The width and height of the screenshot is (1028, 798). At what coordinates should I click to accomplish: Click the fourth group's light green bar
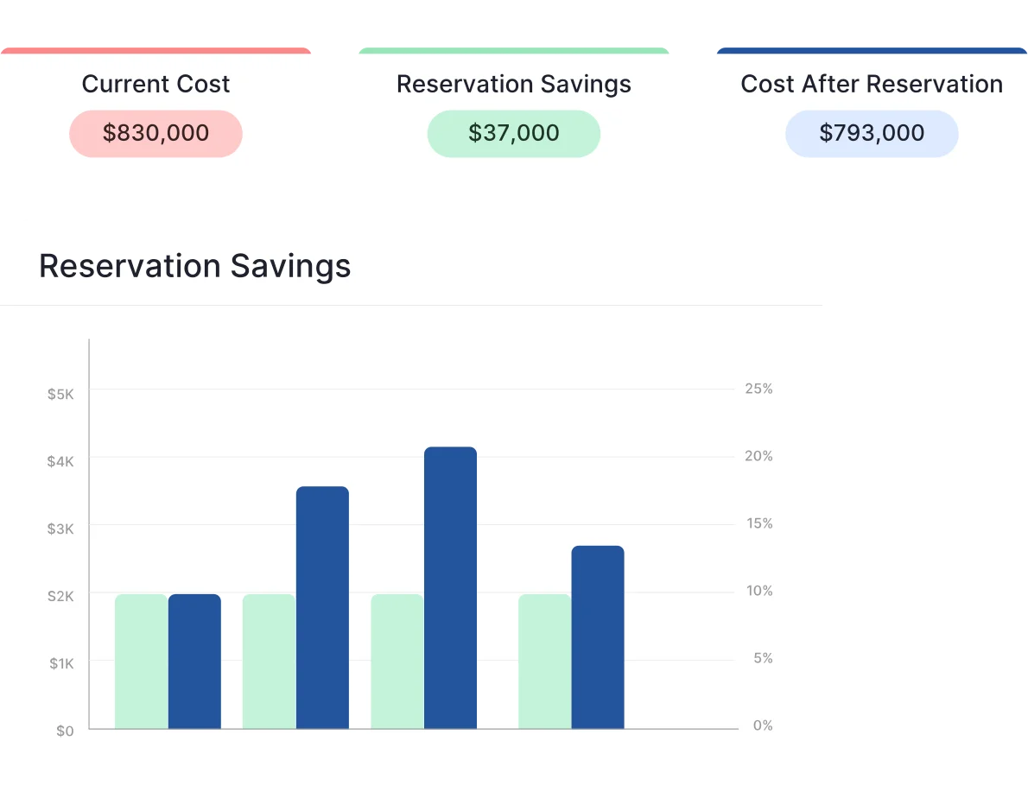[544, 662]
